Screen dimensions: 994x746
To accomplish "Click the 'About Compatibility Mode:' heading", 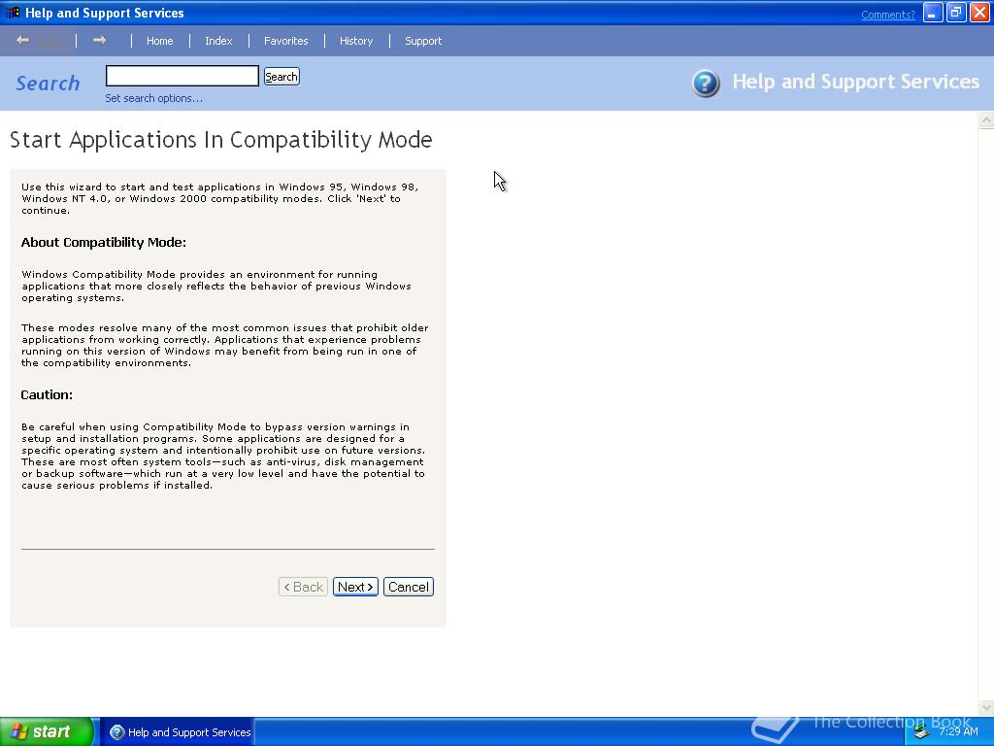I will pyautogui.click(x=103, y=242).
